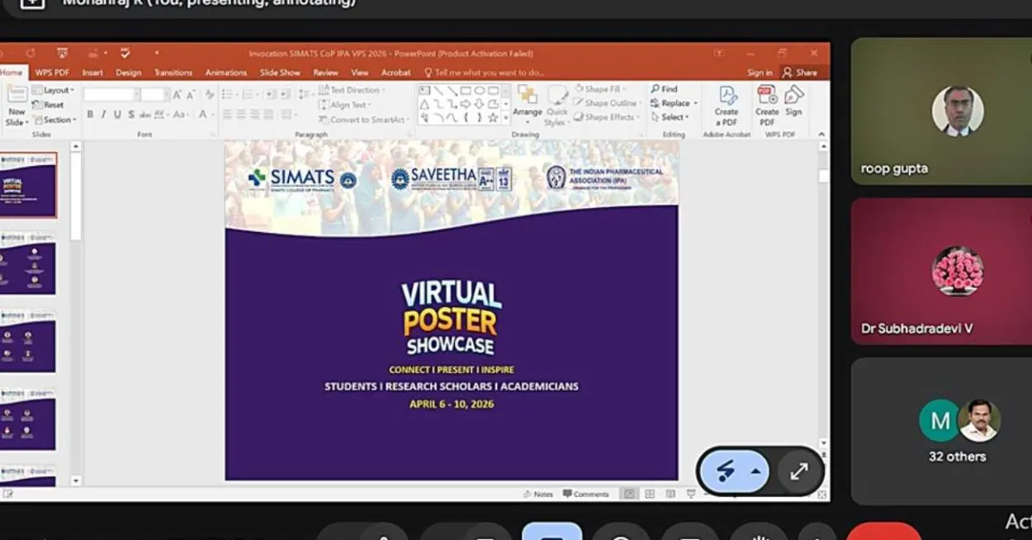The image size is (1032, 540).
Task: Apply italic formatting
Action: coord(103,114)
